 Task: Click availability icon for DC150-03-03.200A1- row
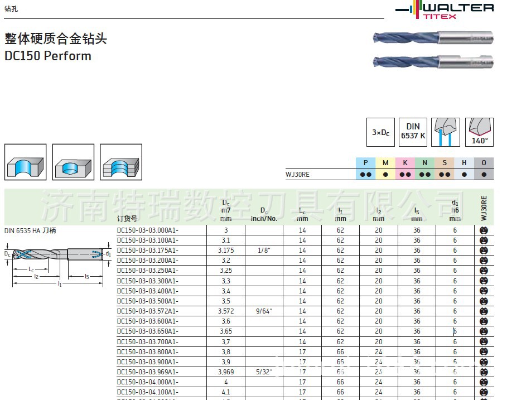(x=484, y=261)
